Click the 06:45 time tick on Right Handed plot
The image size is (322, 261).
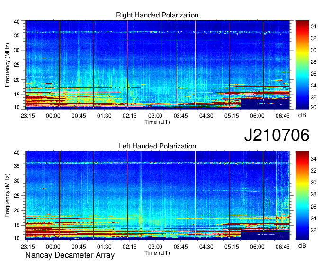pyautogui.click(x=283, y=116)
